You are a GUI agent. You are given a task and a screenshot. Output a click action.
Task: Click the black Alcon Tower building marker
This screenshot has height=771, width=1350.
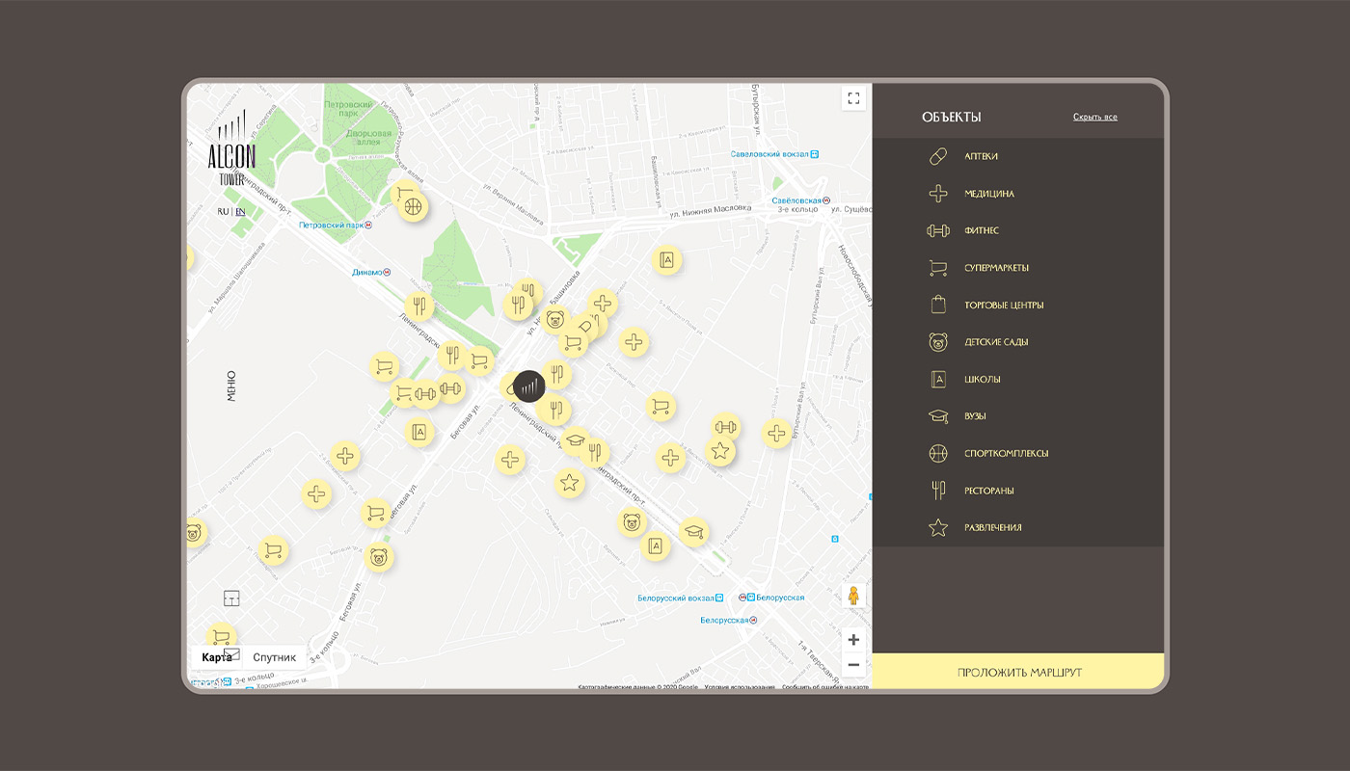529,386
